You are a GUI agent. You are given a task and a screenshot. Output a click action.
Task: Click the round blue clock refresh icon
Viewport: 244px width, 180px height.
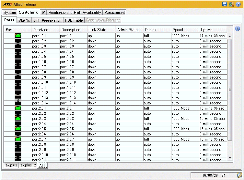(237, 29)
